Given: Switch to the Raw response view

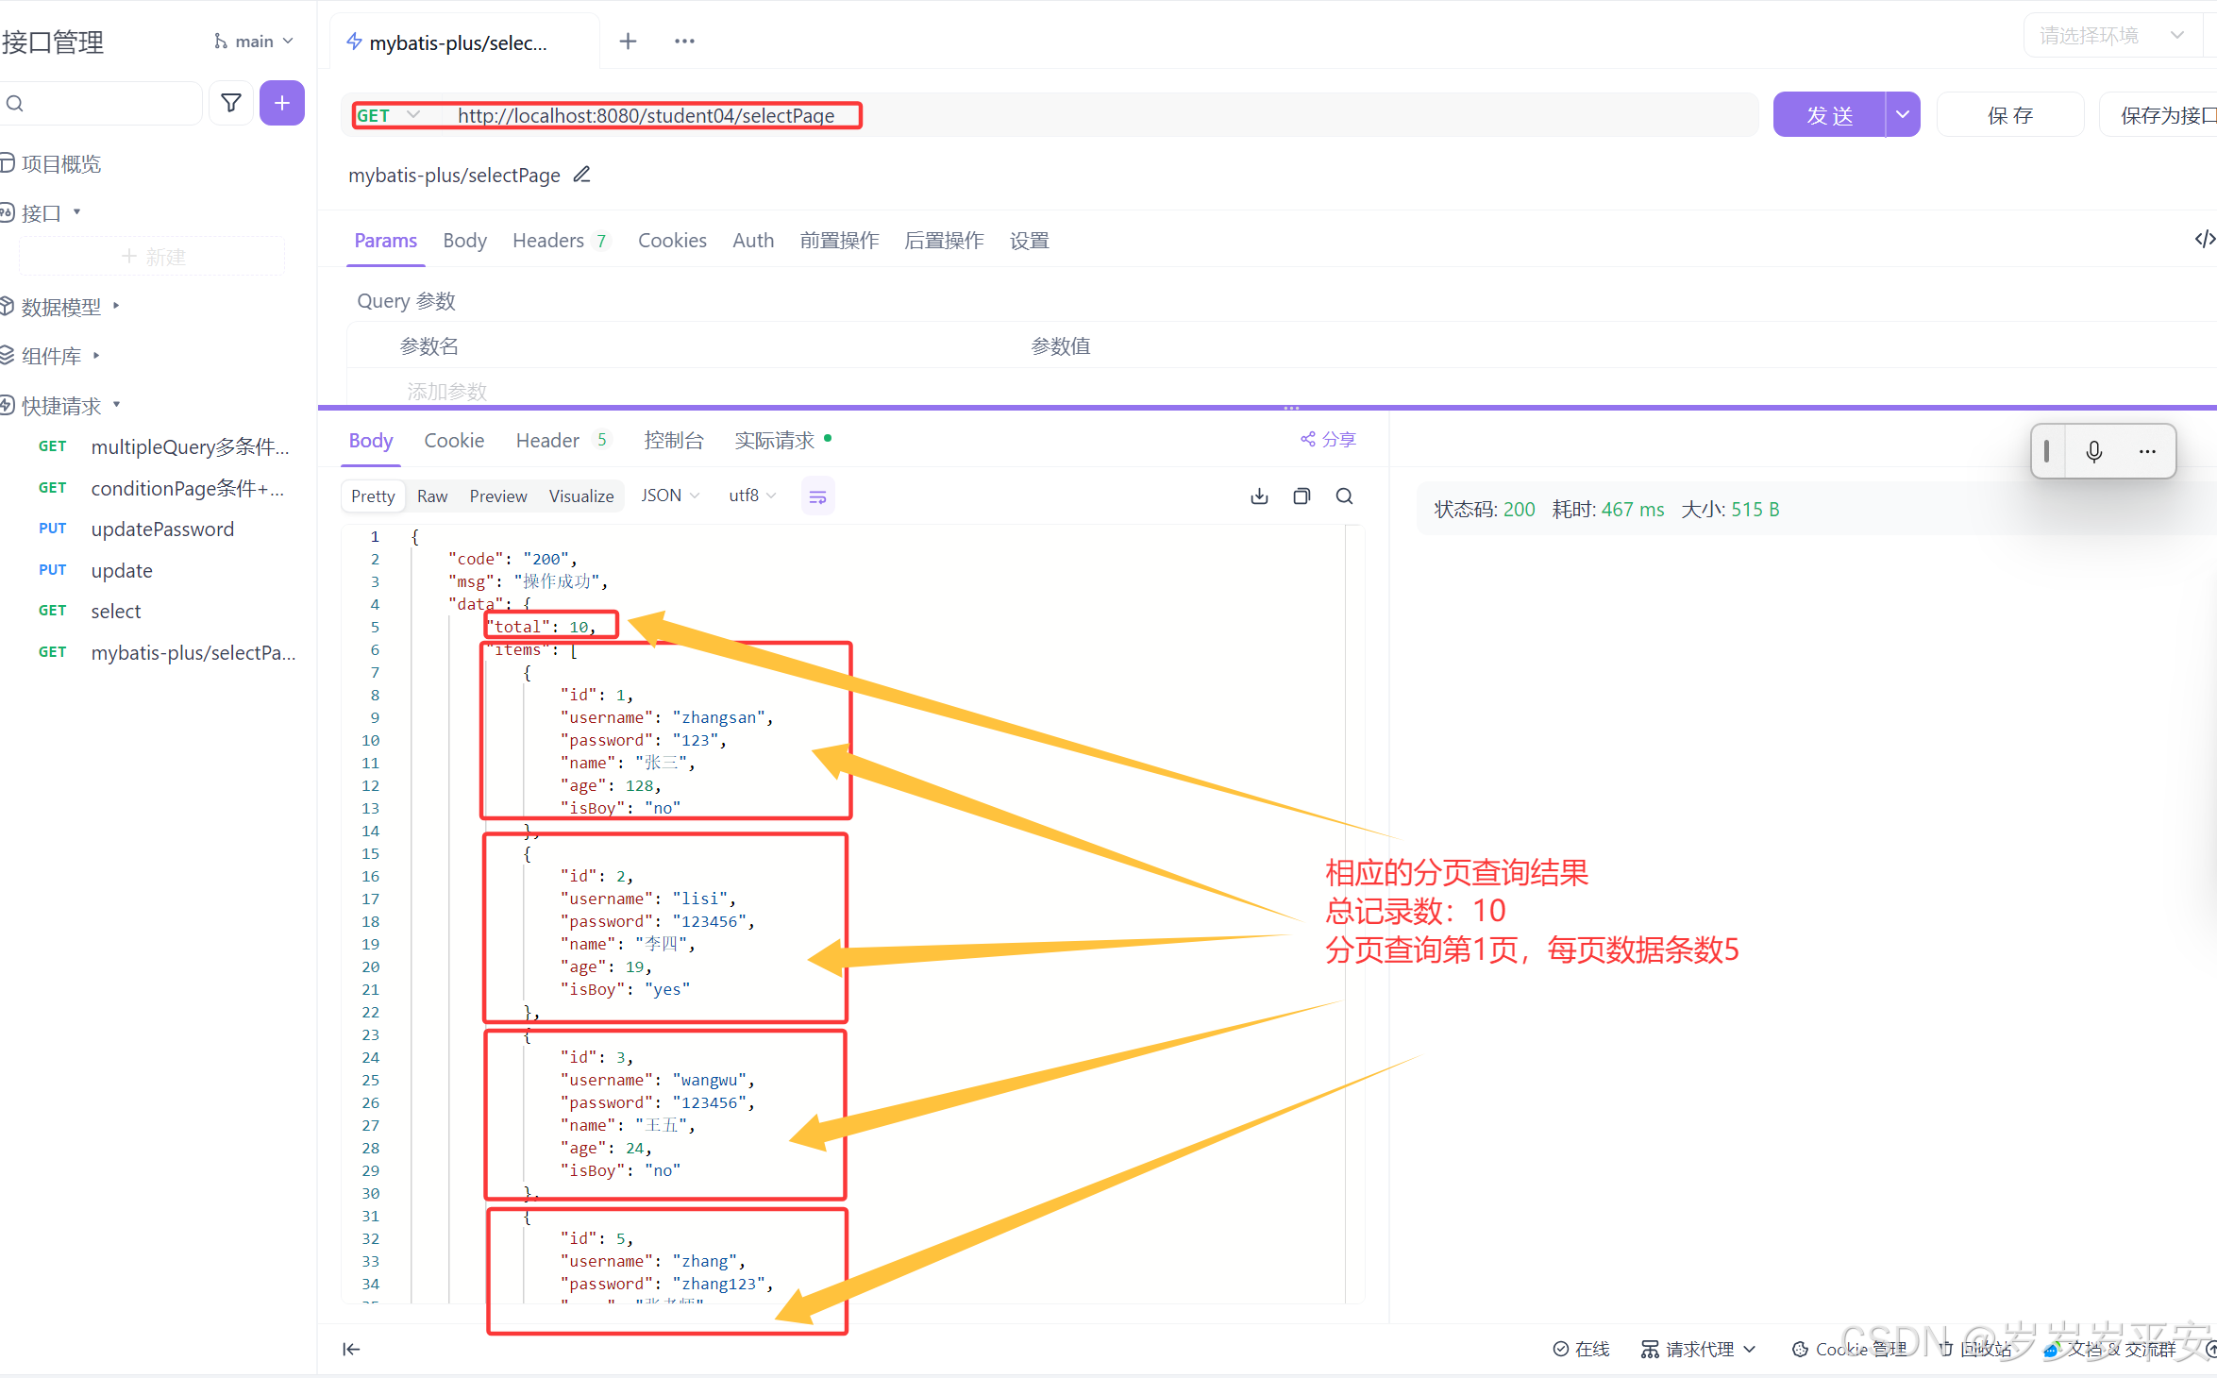Looking at the screenshot, I should tap(432, 496).
